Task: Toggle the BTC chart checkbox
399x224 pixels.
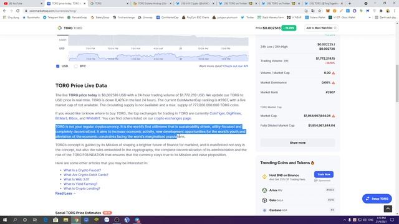Action: [x=75, y=67]
